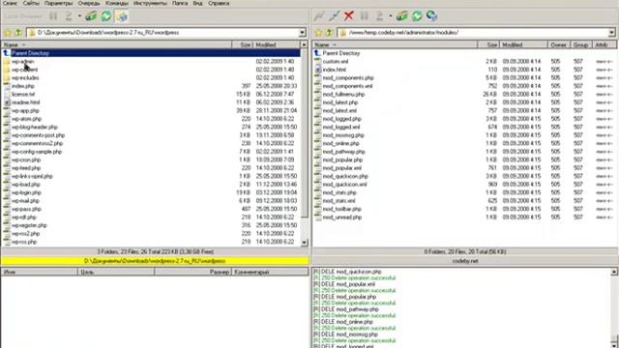Abort with the red X icon
Screen dimensions: 619x348
pyautogui.click(x=348, y=16)
